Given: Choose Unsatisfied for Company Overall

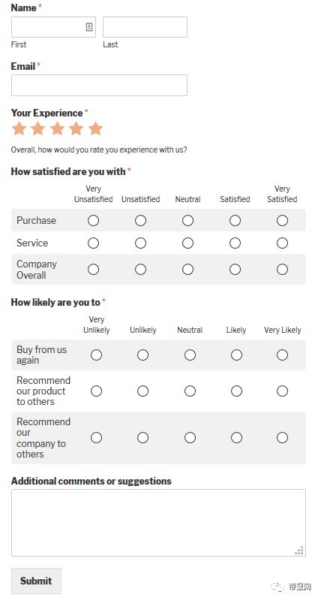Looking at the screenshot, I should (x=140, y=270).
